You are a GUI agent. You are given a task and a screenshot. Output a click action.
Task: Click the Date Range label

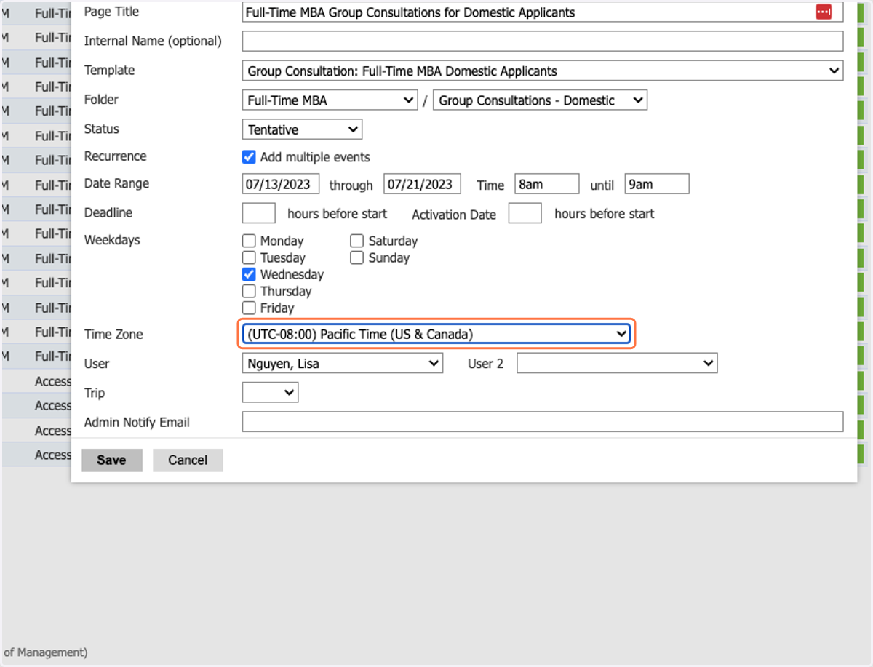(x=116, y=184)
